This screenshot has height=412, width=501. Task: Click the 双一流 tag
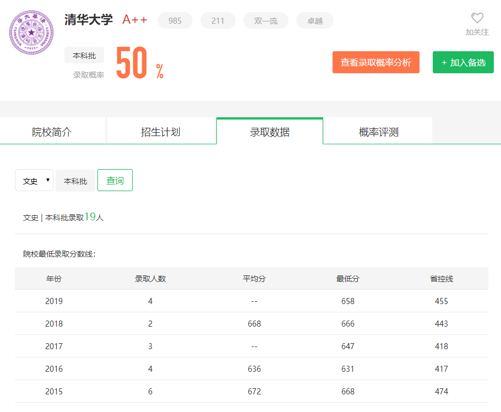(265, 21)
